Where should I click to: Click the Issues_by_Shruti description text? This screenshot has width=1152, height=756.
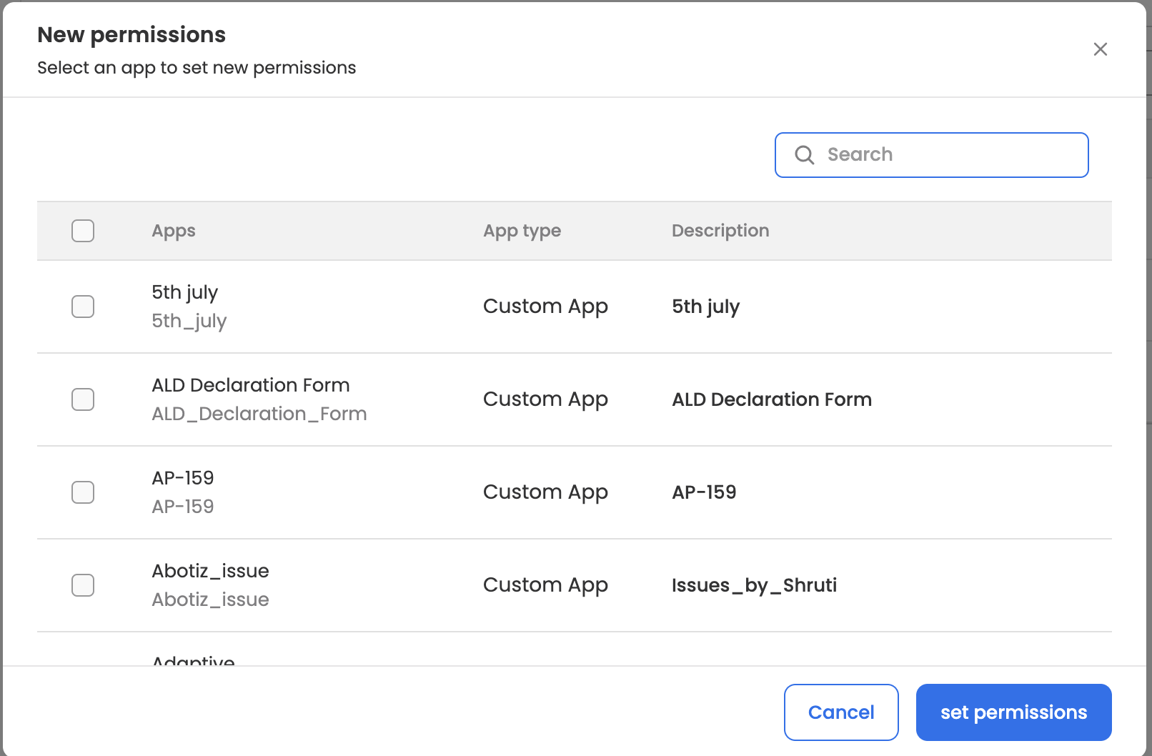pyautogui.click(x=753, y=585)
